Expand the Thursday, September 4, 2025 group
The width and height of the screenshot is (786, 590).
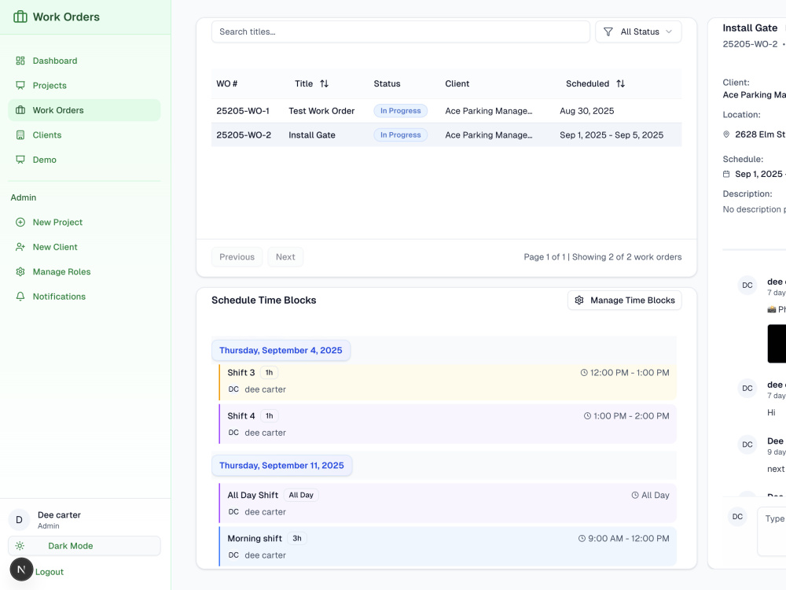click(x=281, y=350)
